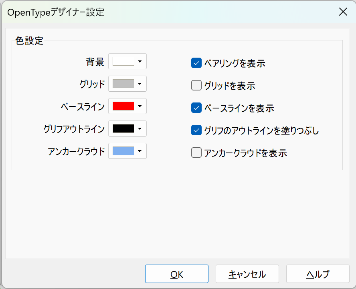Screen dimensions: 356x289
Task: Click the グリッド label text
Action: 92,84
